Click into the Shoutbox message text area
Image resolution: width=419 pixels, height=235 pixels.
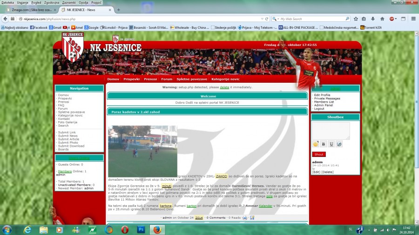[x=331, y=131]
